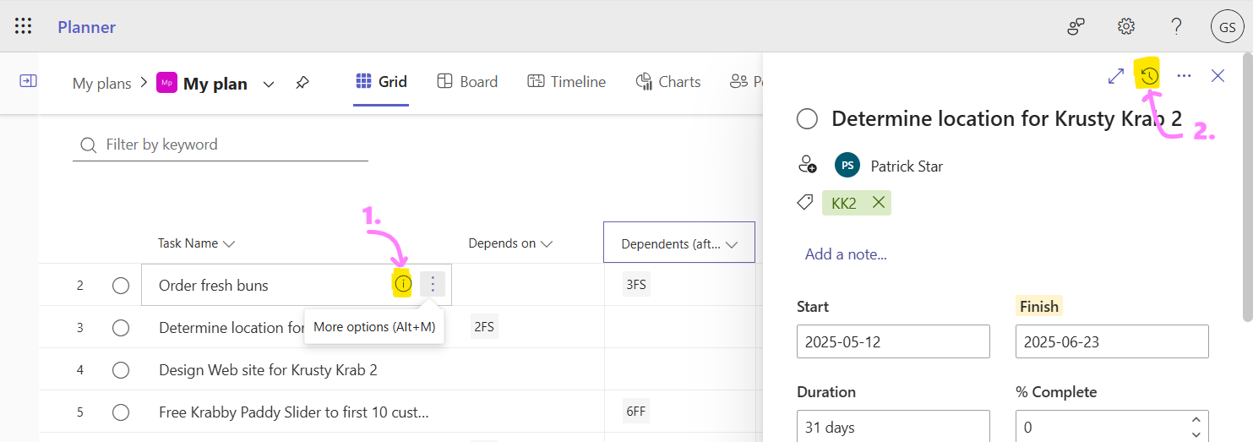Open Settings gear icon

1126,27
